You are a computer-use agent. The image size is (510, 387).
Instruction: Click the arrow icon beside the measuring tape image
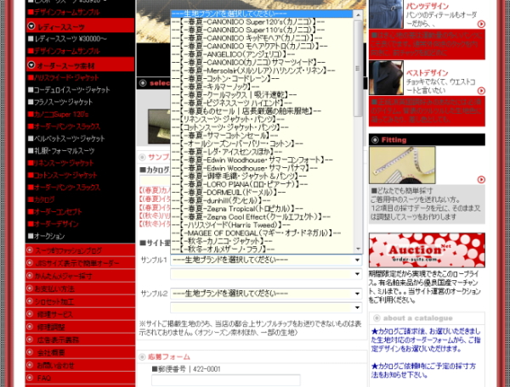point(481,180)
